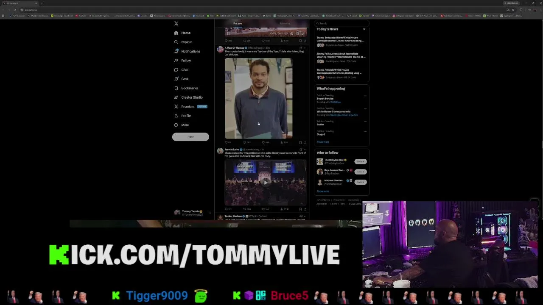This screenshot has height=305, width=543.
Task: Click the X logo in sidebar
Action: point(176,23)
